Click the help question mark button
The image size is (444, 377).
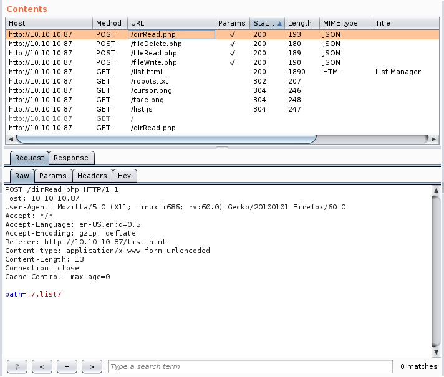click(x=17, y=366)
